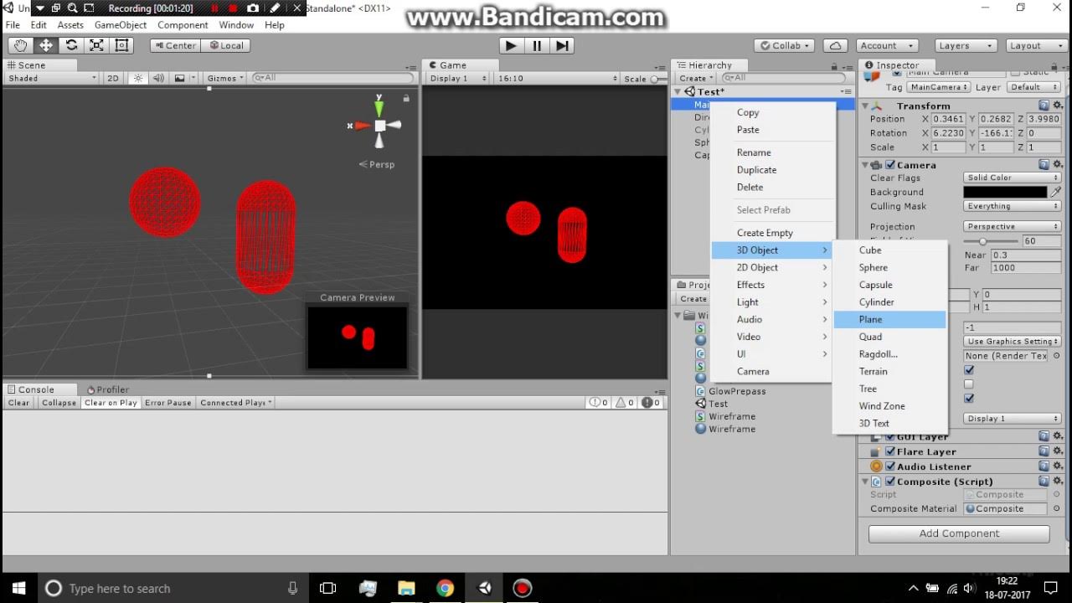Screen dimensions: 1072x603
Task: Toggle the Camera component checkbox
Action: tap(890, 165)
